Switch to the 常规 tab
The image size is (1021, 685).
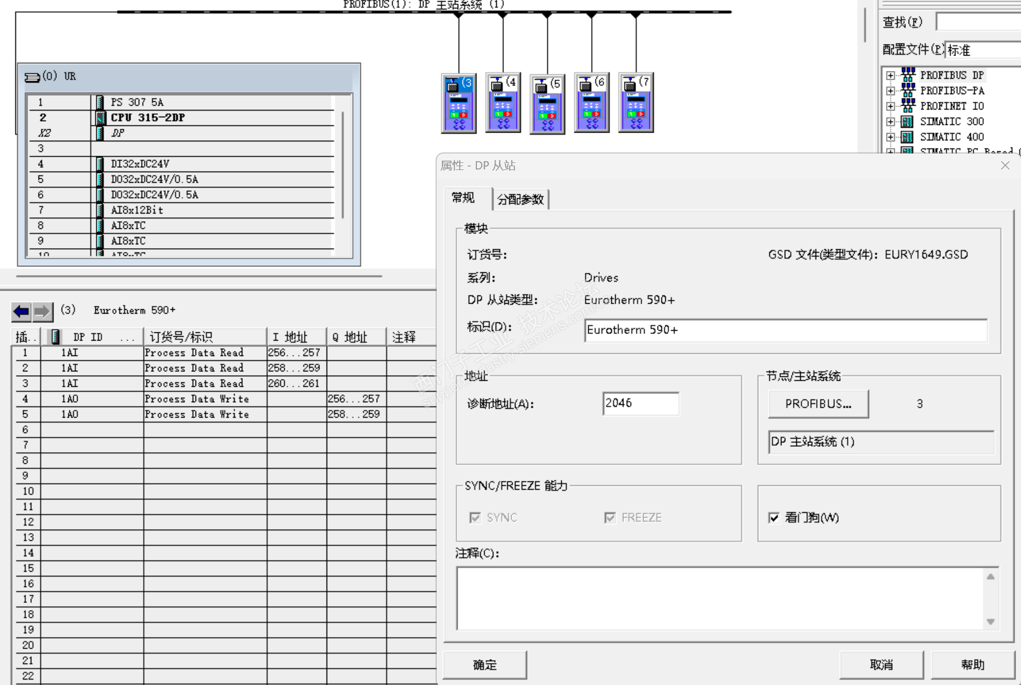(x=463, y=198)
